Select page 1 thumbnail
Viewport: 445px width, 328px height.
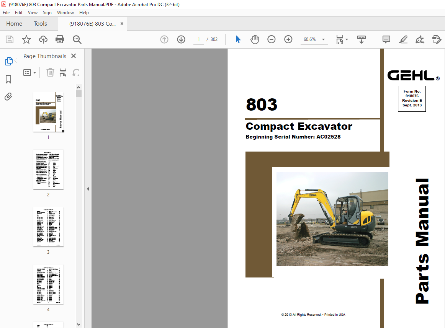pyautogui.click(x=49, y=112)
